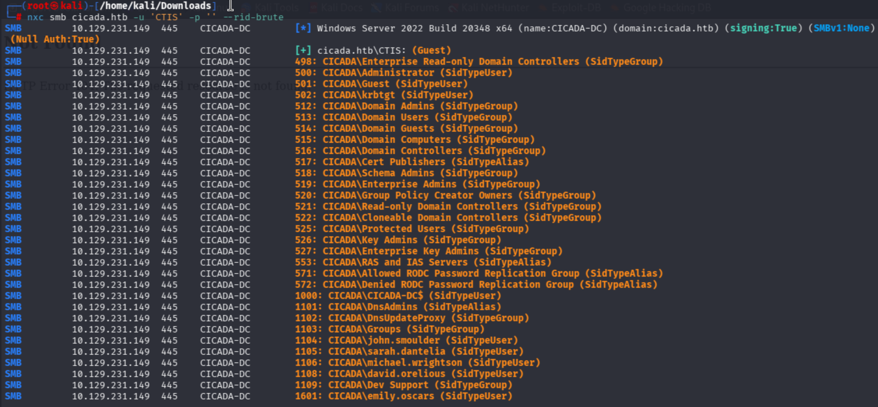Viewport: 878px width, 407px height.
Task: Click the faint Exploit-DB bookmark
Action: [x=576, y=7]
